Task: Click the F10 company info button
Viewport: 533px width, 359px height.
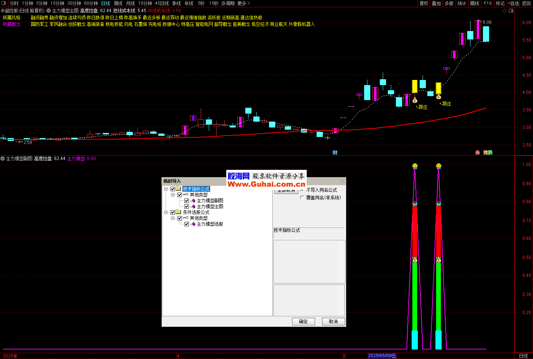Action: (x=488, y=3)
